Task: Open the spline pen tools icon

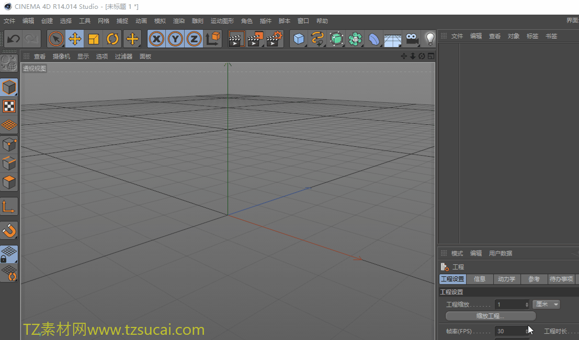Action: 317,39
